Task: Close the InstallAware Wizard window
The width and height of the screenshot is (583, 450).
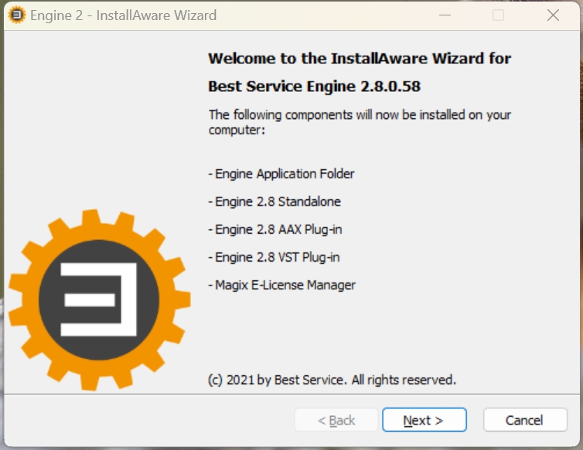Action: 553,15
